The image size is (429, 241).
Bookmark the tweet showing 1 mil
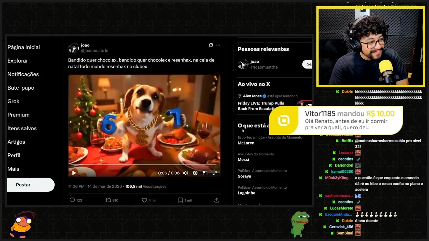(x=185, y=200)
